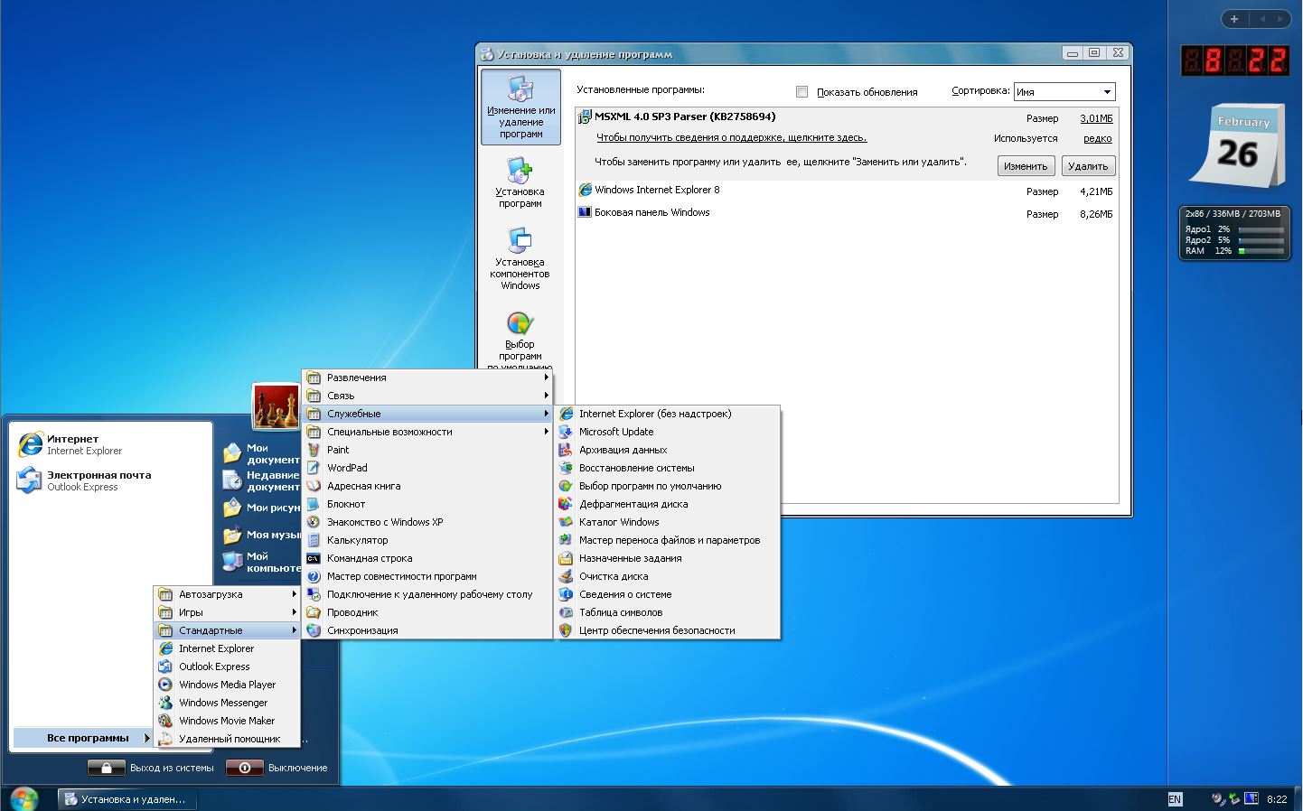Click the February 26 calendar gadget

[x=1236, y=145]
